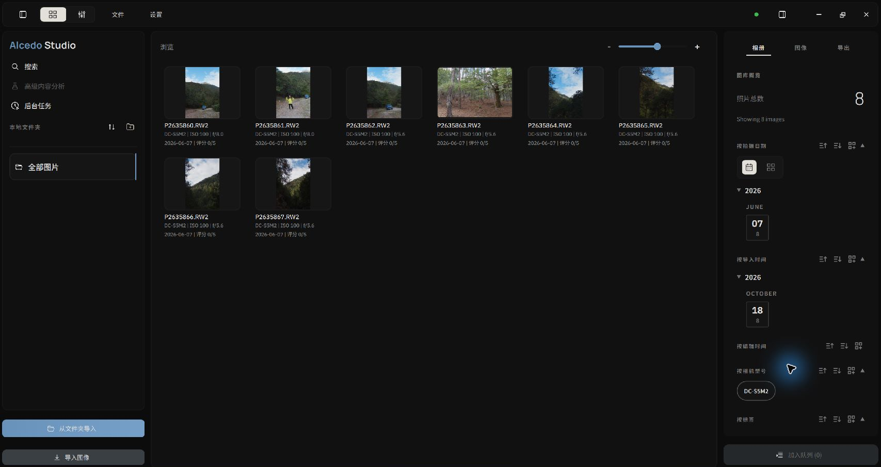Screen dimensions: 881x467
Task: Click the sort arrows beside 本地文件夹
Action: click(111, 127)
